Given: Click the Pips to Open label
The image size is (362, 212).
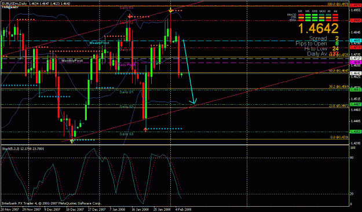Looking at the screenshot, I should point(311,43).
